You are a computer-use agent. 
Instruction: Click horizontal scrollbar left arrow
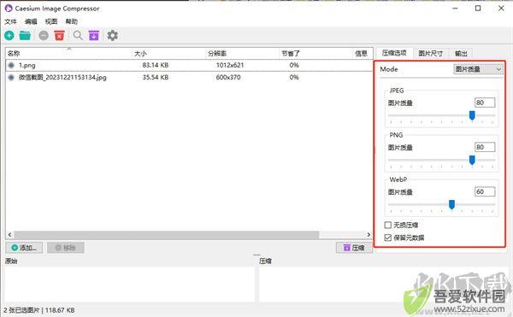[x=9, y=235]
